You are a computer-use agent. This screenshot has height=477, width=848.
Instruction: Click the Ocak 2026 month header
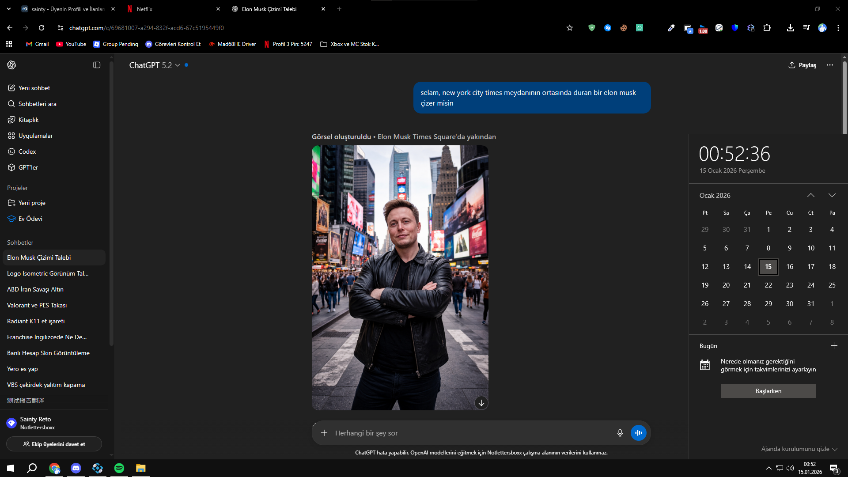[x=715, y=195]
